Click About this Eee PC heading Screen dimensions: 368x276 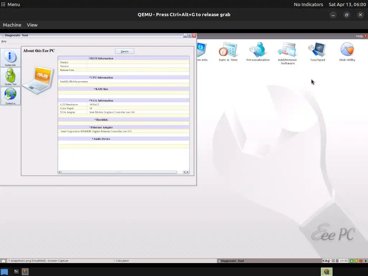coord(39,51)
